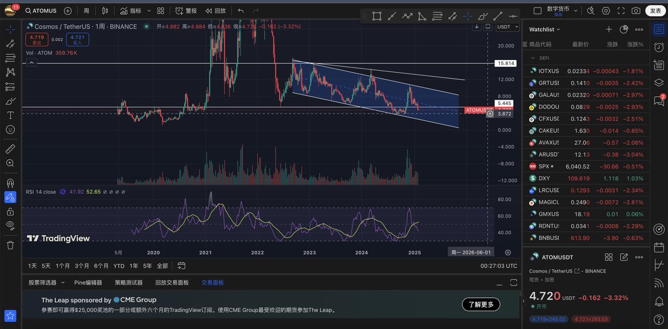This screenshot has width=668, height=329.
Task: Open the ATOMUS symbol search
Action: [x=42, y=11]
